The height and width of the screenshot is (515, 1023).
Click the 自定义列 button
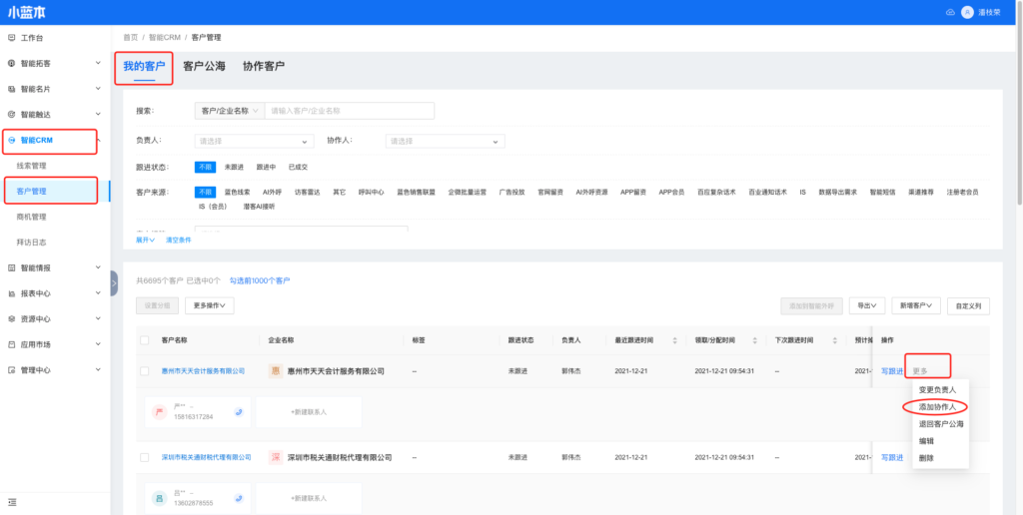(x=968, y=305)
